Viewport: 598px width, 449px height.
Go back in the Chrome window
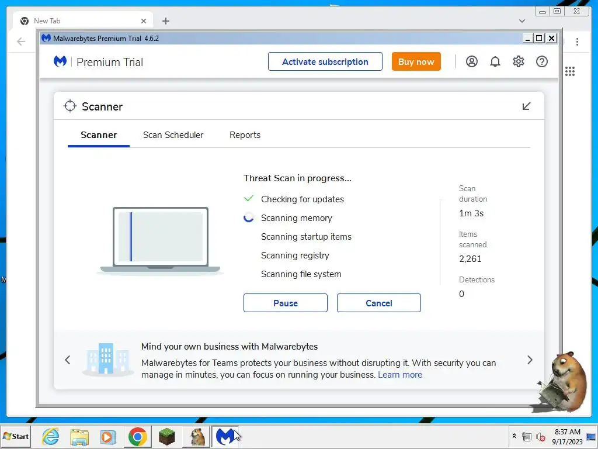[x=21, y=42]
